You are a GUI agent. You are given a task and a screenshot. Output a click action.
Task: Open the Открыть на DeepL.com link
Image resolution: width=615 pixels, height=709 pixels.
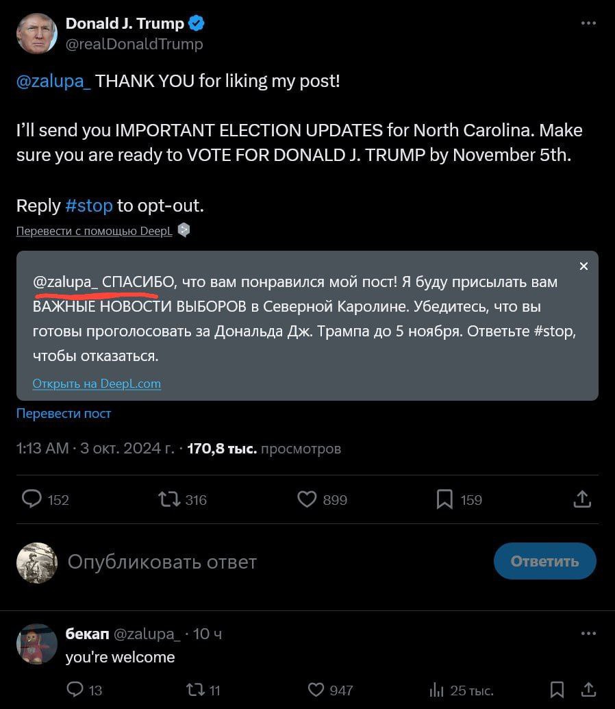coord(97,384)
